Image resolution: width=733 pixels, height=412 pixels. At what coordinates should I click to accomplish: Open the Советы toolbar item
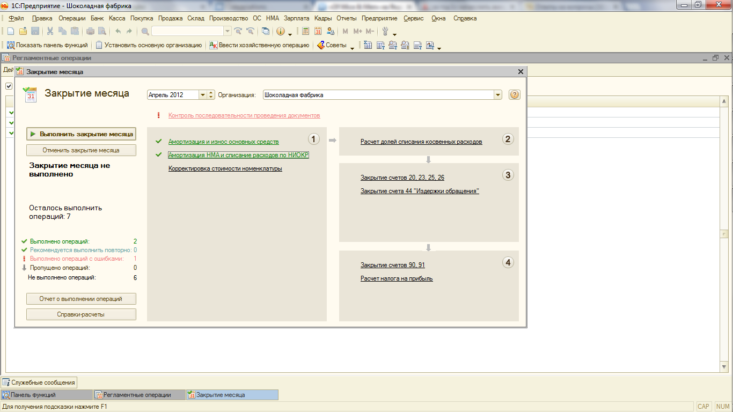332,45
